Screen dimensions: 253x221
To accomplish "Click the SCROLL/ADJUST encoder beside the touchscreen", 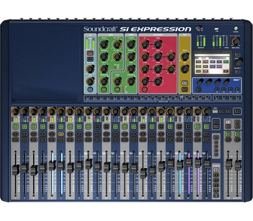I will [239, 62].
